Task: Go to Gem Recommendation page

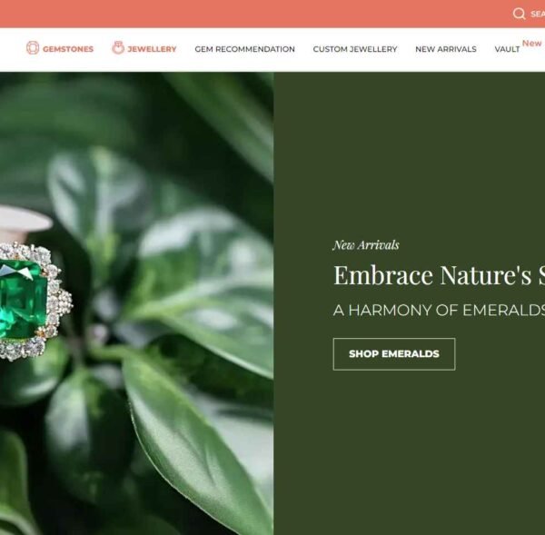Action: click(244, 49)
